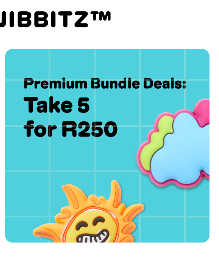Click the smiling sun charm image
219x268 pixels.
(89, 212)
